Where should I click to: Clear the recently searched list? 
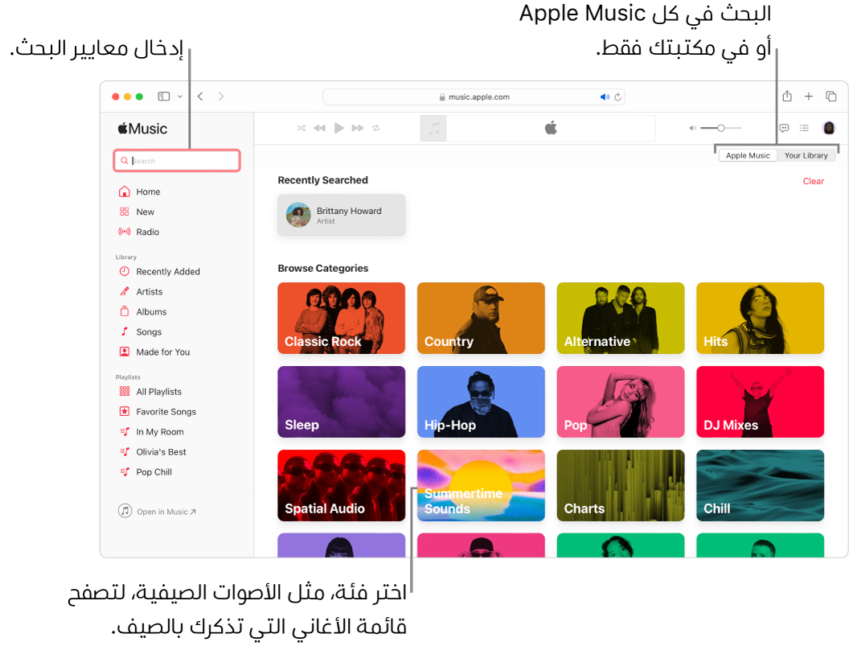click(x=813, y=181)
